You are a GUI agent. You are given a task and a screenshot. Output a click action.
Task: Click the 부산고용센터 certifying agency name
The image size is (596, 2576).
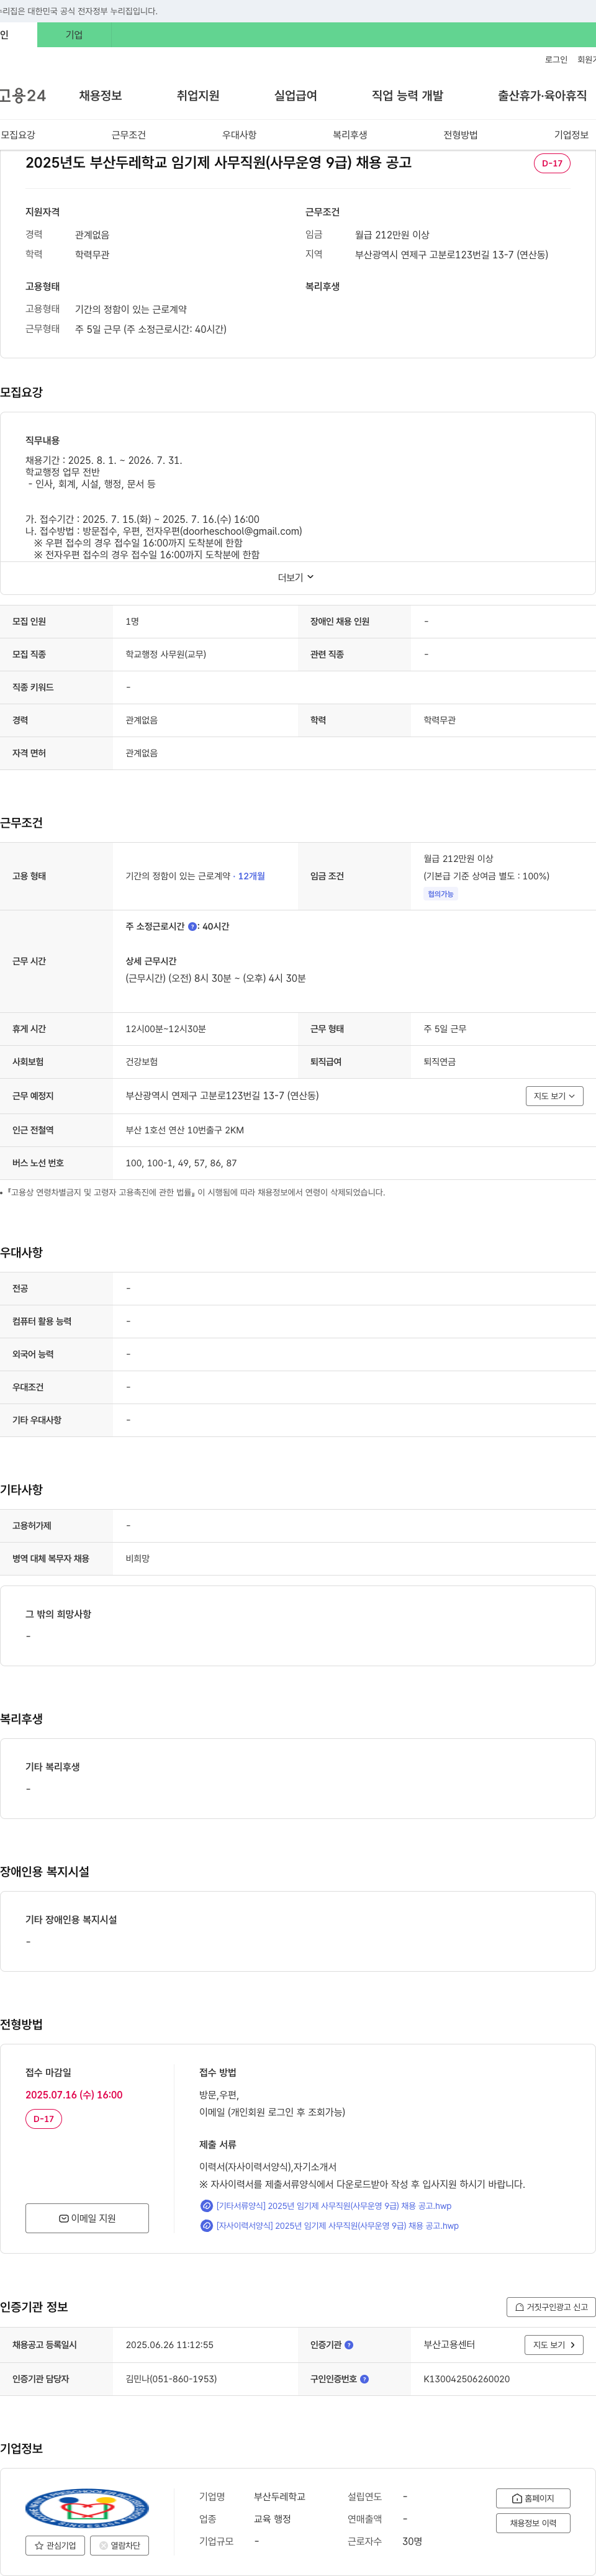pyautogui.click(x=449, y=2345)
